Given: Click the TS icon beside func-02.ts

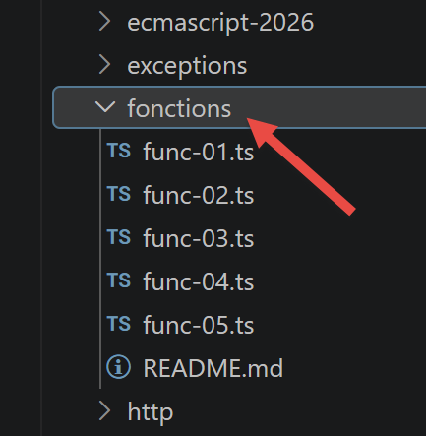Looking at the screenshot, I should (x=119, y=194).
